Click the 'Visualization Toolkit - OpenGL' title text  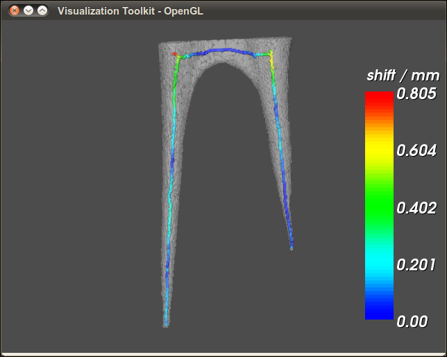(130, 11)
